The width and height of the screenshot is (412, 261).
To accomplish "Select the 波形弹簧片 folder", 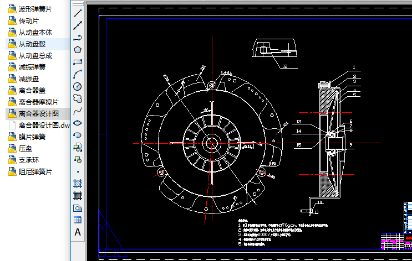I will (x=30, y=9).
